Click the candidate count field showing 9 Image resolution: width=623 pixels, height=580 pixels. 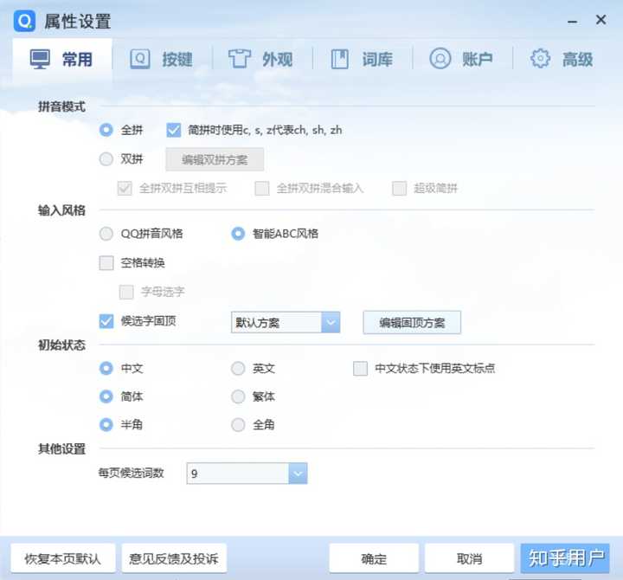pos(247,474)
